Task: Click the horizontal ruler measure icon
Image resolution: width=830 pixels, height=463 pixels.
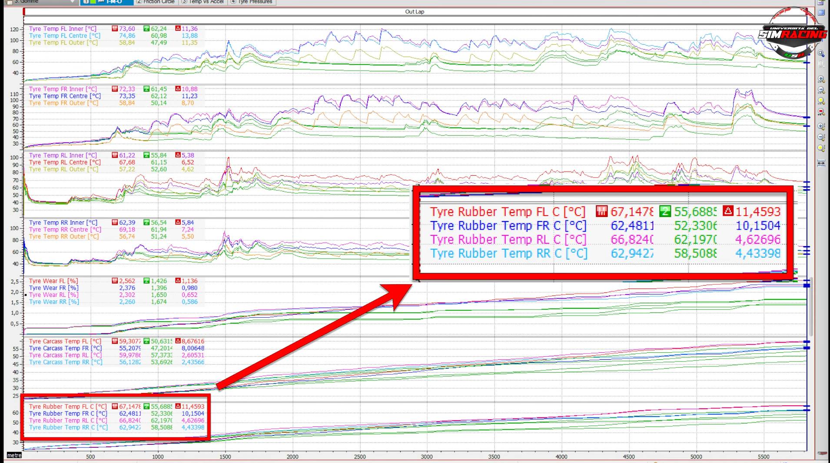Action: tap(821, 164)
